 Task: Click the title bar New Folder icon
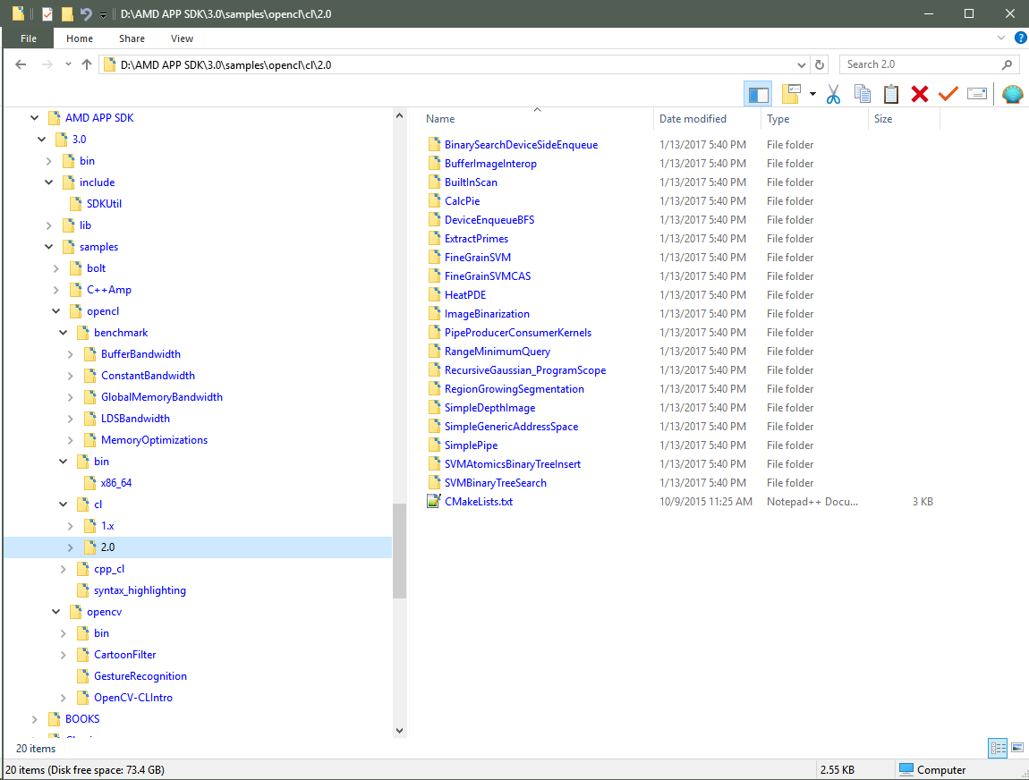67,13
